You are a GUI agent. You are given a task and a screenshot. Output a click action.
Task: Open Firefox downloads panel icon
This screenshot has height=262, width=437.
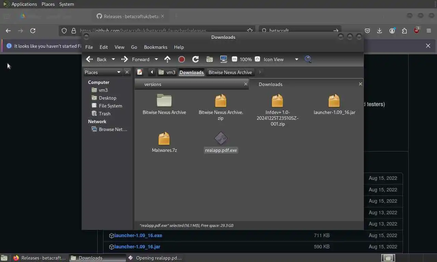pyautogui.click(x=379, y=31)
